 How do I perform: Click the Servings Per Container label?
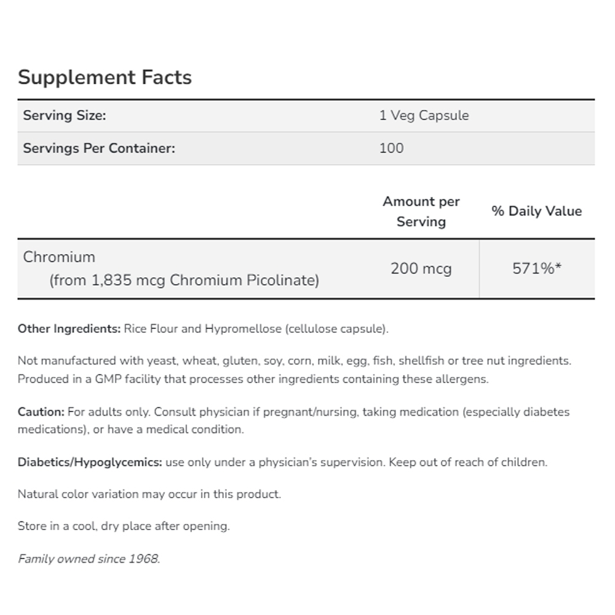click(99, 148)
